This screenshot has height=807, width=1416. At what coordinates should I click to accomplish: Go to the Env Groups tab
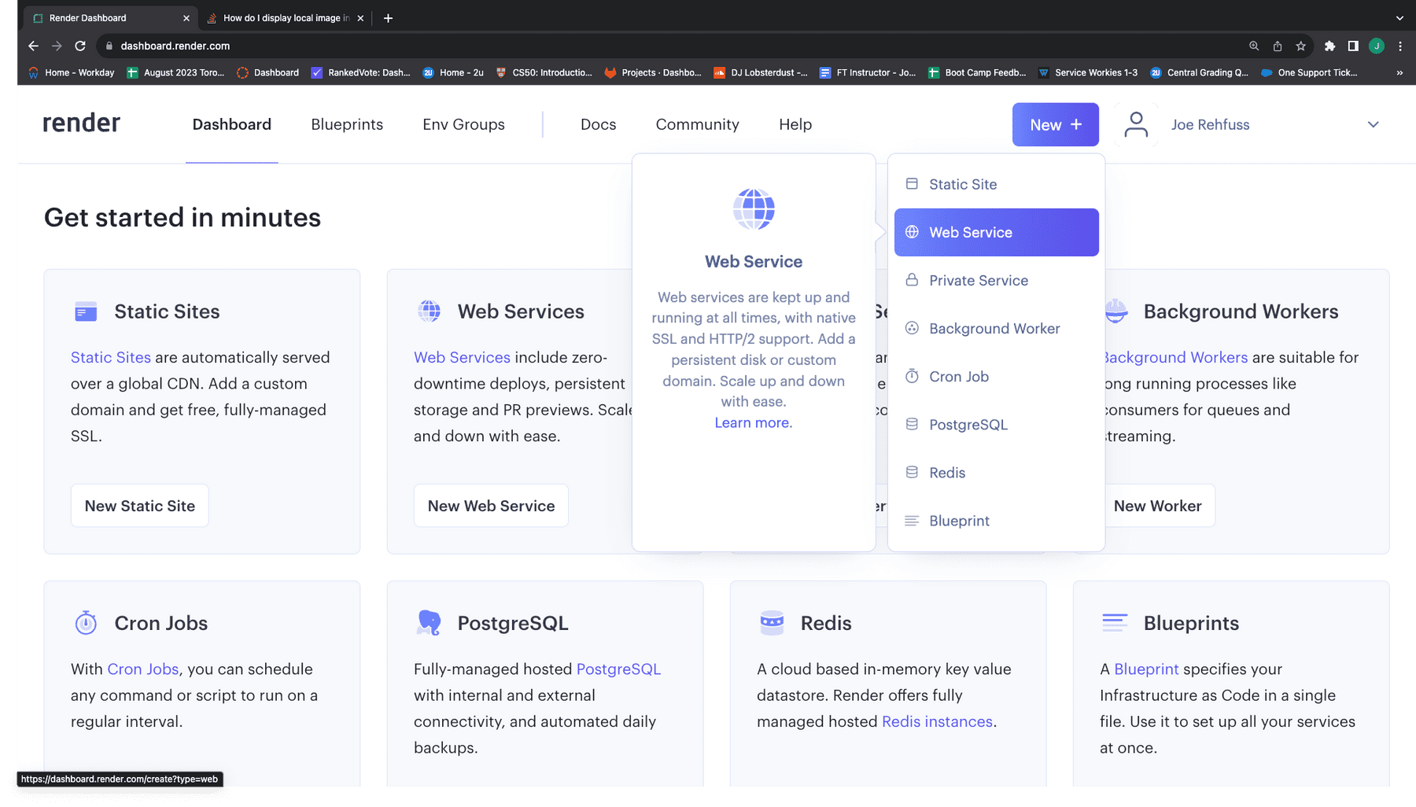[463, 124]
